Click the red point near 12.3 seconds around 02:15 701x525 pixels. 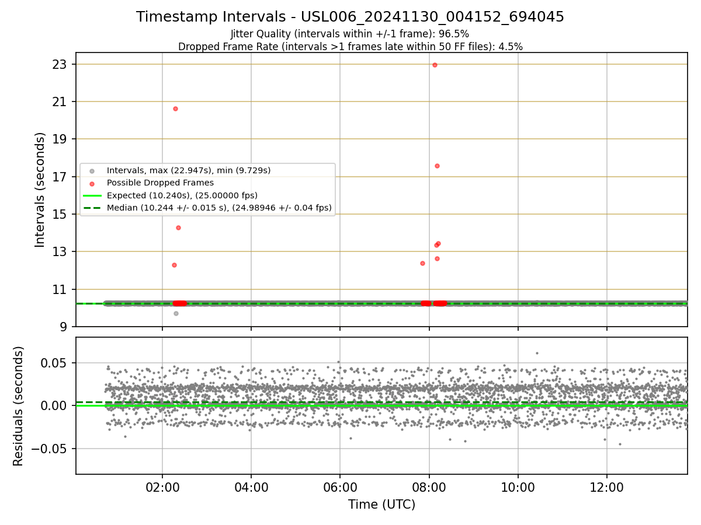[x=174, y=265]
